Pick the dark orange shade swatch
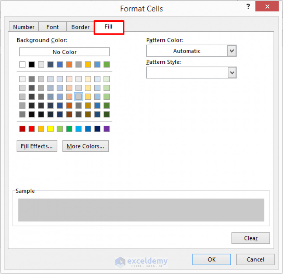Screen dimensions: 283x274 point(69,106)
